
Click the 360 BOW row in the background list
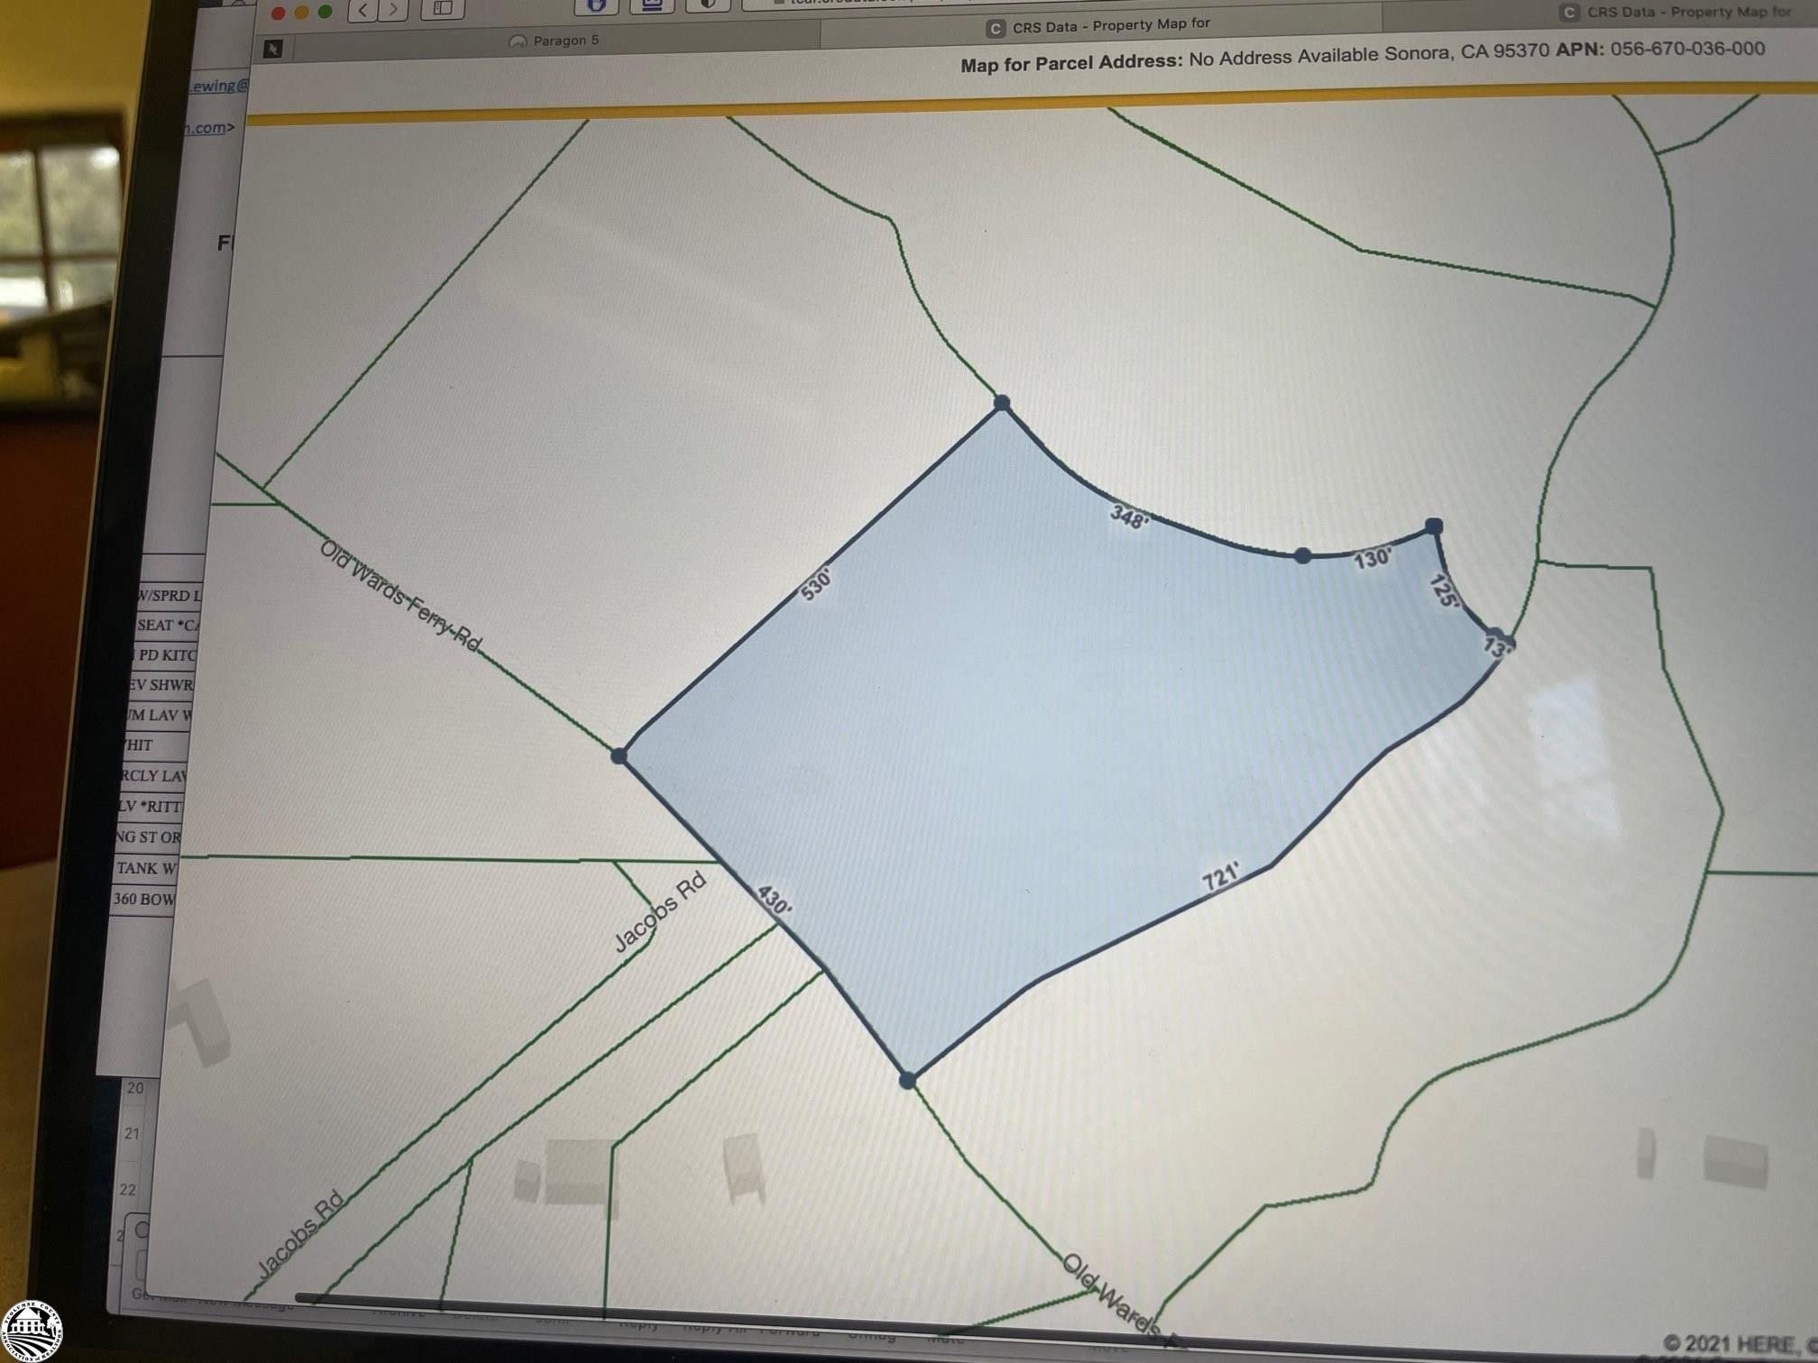[x=143, y=899]
